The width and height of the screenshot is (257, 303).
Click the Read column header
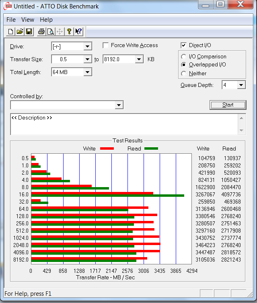tap(229, 148)
